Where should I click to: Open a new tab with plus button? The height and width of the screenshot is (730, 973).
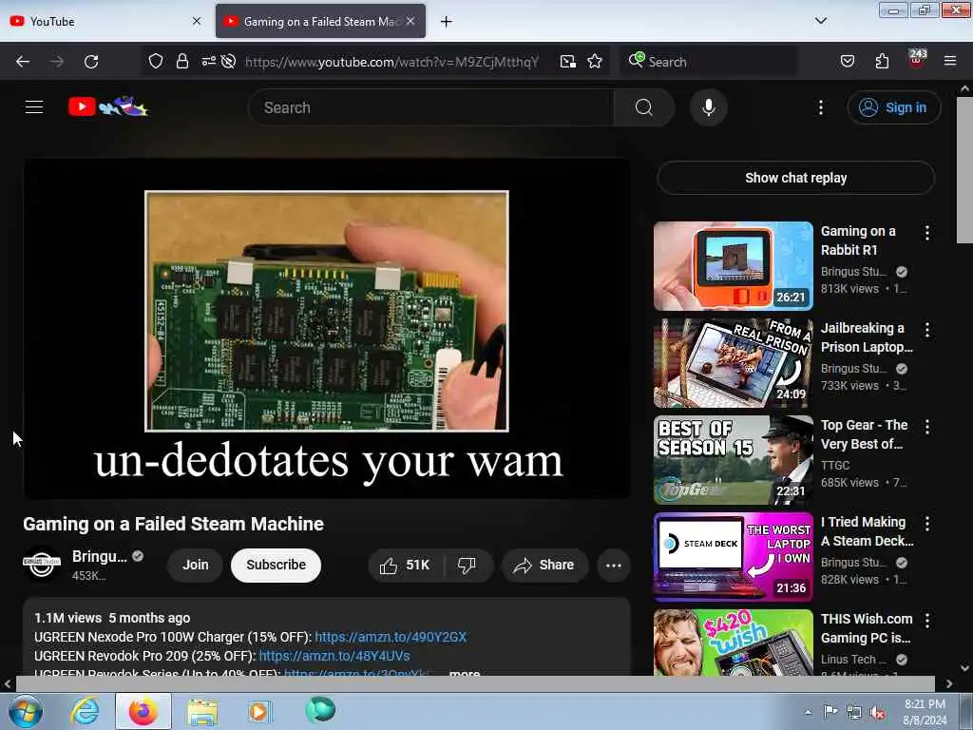pos(447,22)
